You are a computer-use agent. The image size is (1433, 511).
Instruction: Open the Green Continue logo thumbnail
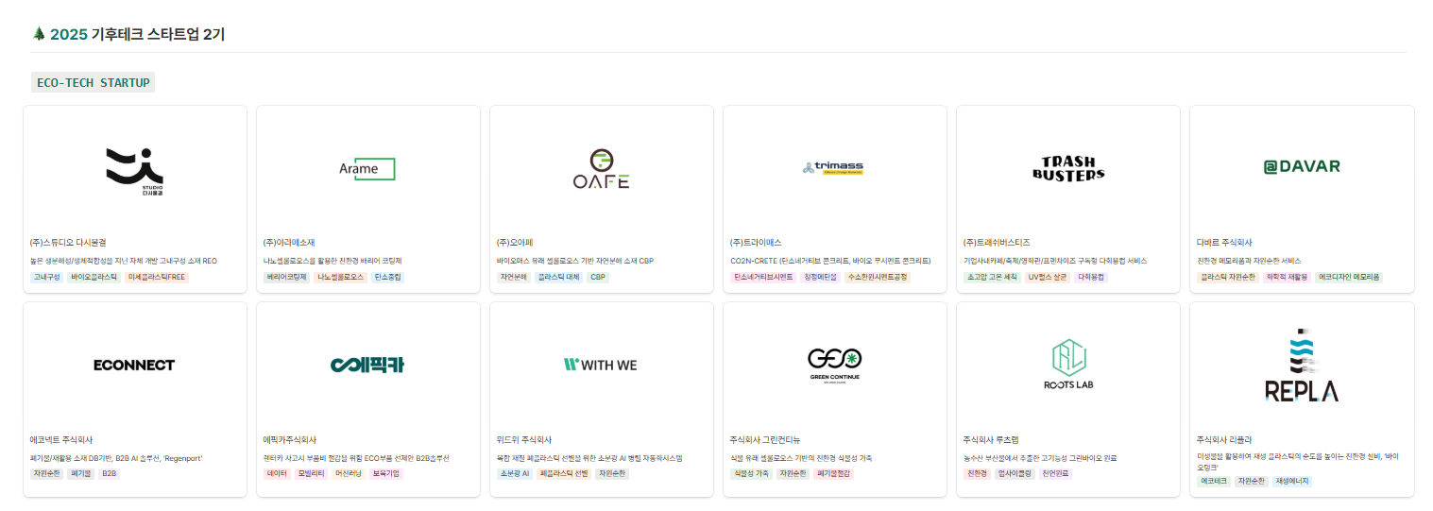tap(835, 364)
